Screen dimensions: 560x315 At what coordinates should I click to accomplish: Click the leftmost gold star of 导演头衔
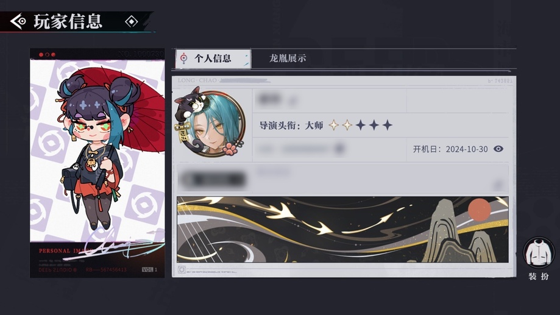pyautogui.click(x=333, y=125)
